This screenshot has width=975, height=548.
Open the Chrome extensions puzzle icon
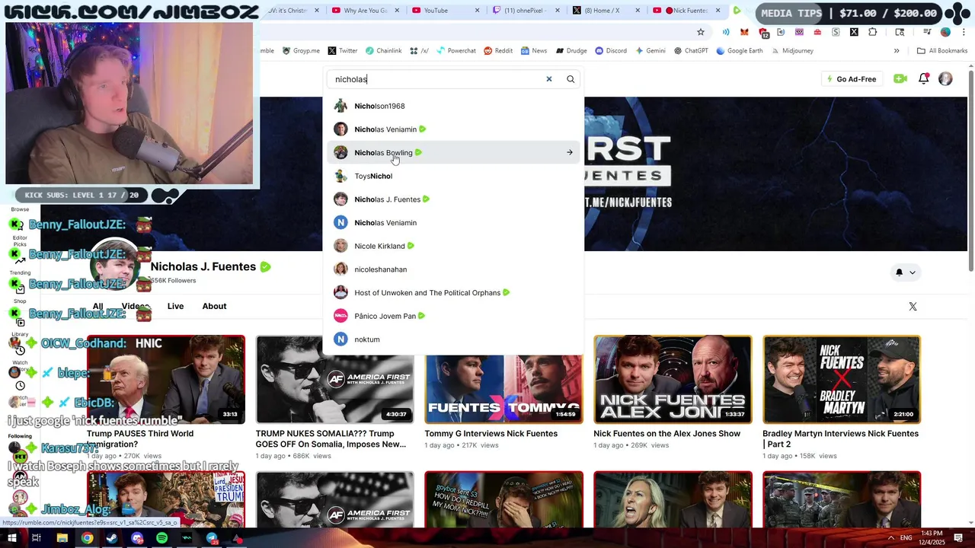coord(872,32)
